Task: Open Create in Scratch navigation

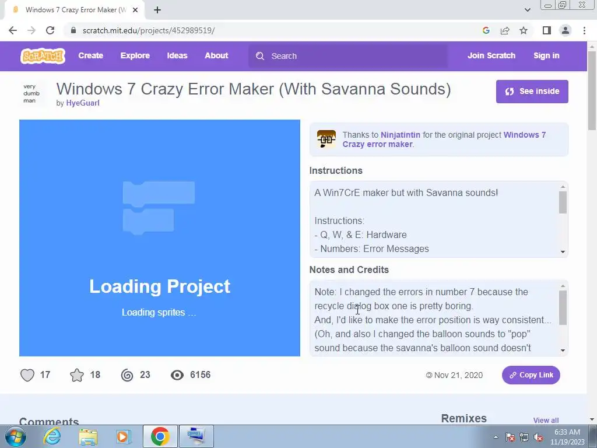Action: (90, 55)
